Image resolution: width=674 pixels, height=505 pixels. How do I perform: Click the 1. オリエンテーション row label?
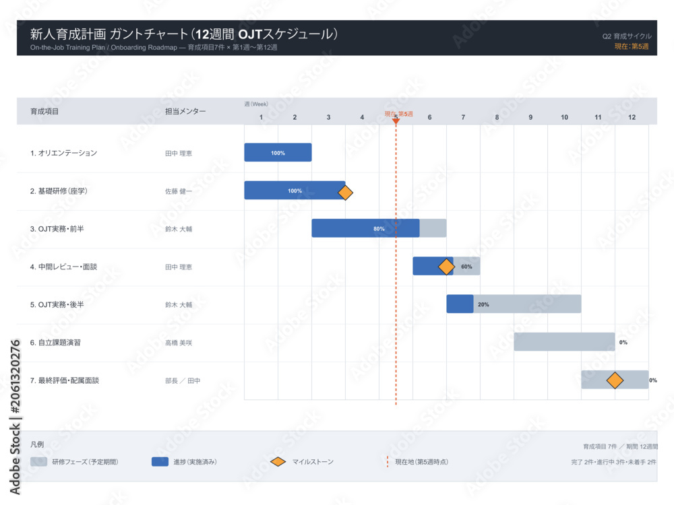(x=63, y=153)
